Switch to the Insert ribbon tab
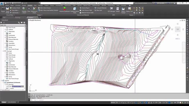Viewport: 189px width, 106px height. (12, 5)
